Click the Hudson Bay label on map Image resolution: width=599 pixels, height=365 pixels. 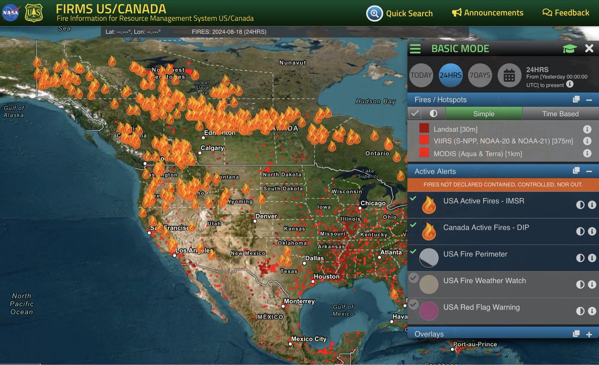[375, 101]
